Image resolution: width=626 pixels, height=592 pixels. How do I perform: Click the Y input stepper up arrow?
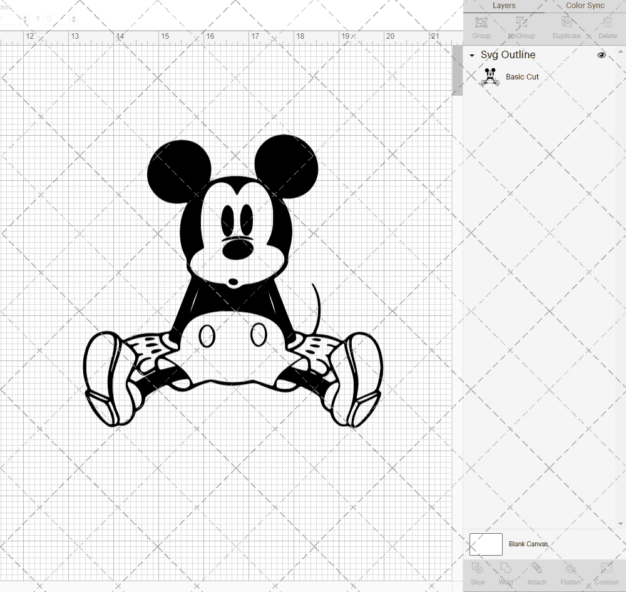click(x=74, y=16)
